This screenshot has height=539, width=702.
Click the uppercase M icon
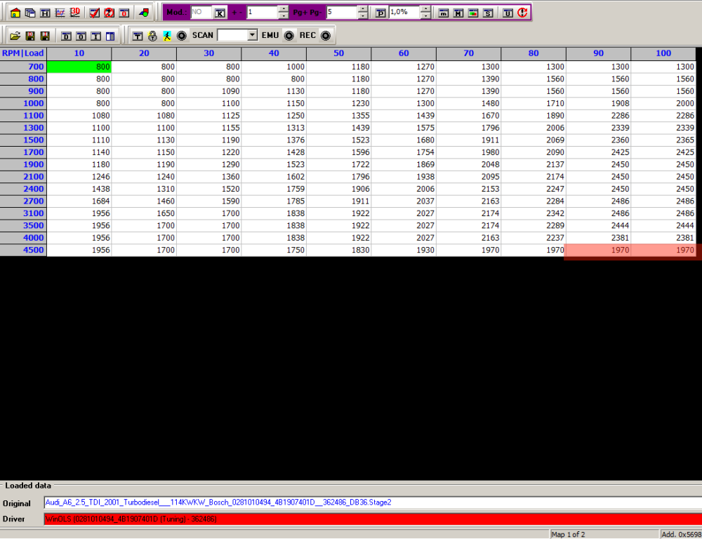point(458,13)
